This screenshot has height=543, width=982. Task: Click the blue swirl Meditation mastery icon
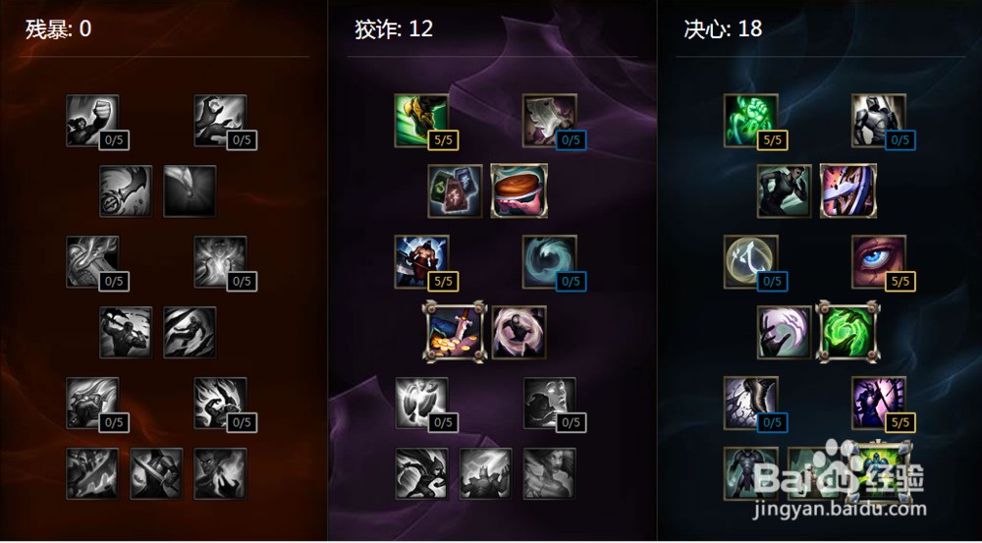549,262
